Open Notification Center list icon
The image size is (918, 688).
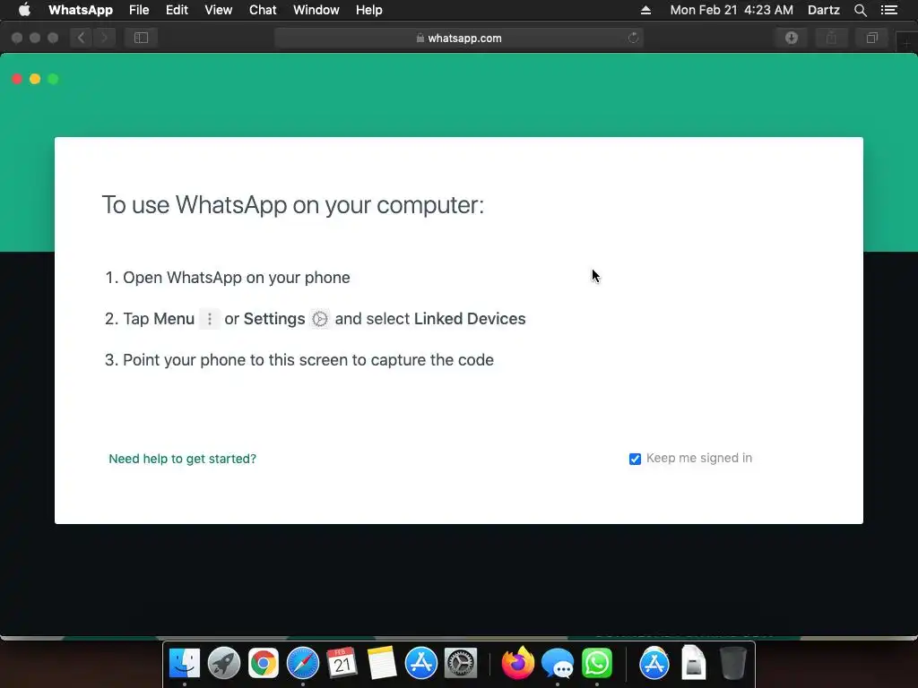[889, 10]
